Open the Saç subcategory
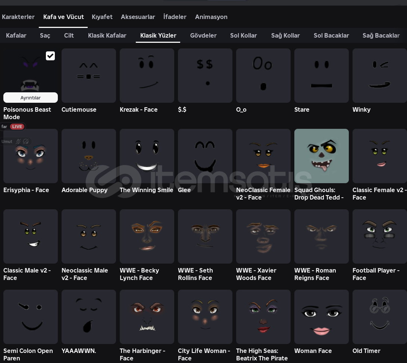This screenshot has height=363, width=407. 45,35
